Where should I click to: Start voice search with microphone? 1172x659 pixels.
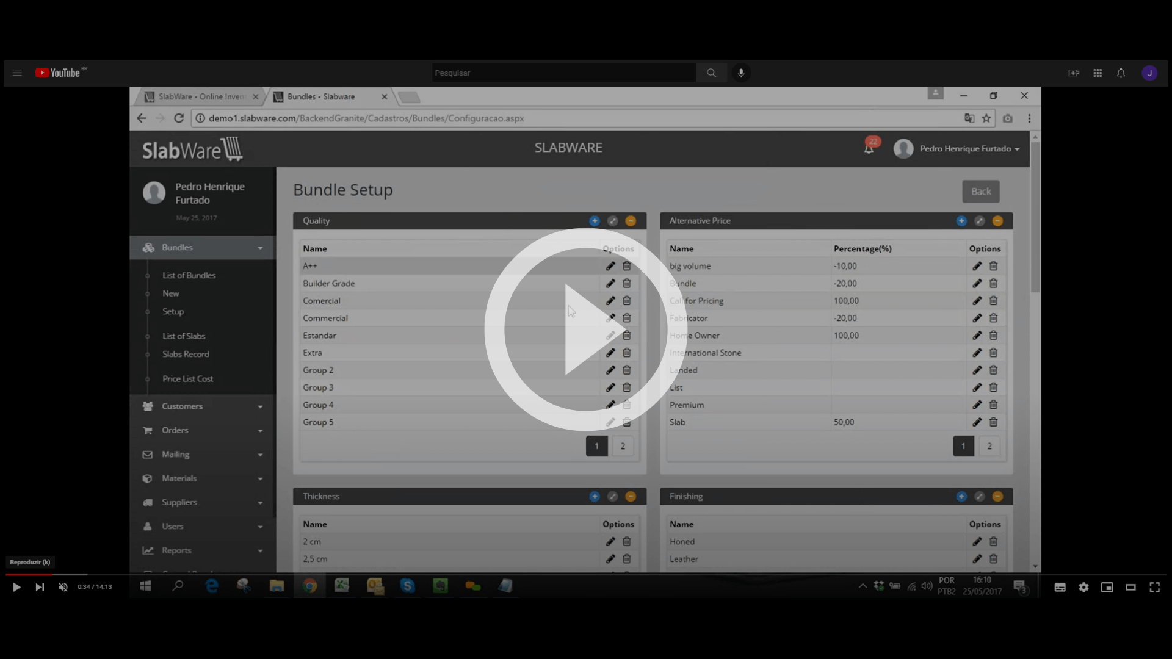(741, 73)
